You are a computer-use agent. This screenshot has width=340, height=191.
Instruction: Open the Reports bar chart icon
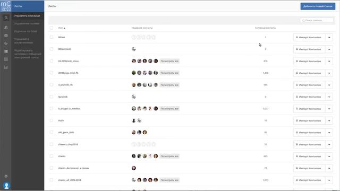tap(6, 67)
